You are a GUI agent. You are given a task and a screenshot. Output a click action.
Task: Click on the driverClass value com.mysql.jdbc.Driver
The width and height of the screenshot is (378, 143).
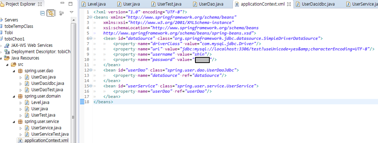click(x=228, y=44)
